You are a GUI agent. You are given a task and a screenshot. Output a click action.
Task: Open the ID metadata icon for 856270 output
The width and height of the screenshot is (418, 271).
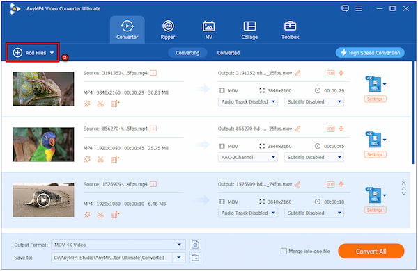coord(330,129)
